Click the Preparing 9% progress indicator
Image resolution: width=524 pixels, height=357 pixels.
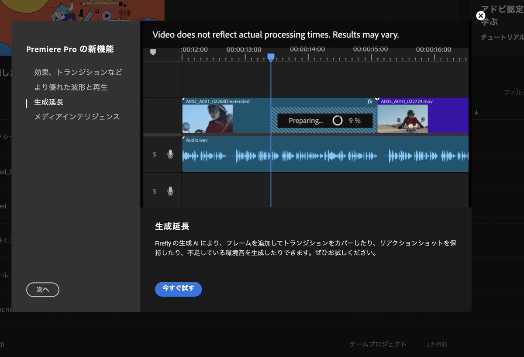(324, 121)
